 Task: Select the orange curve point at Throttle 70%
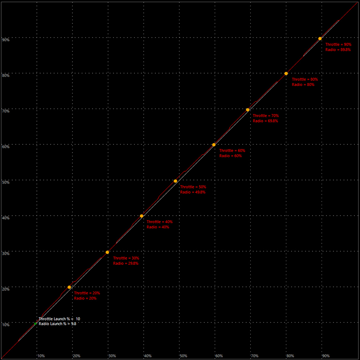pos(248,110)
